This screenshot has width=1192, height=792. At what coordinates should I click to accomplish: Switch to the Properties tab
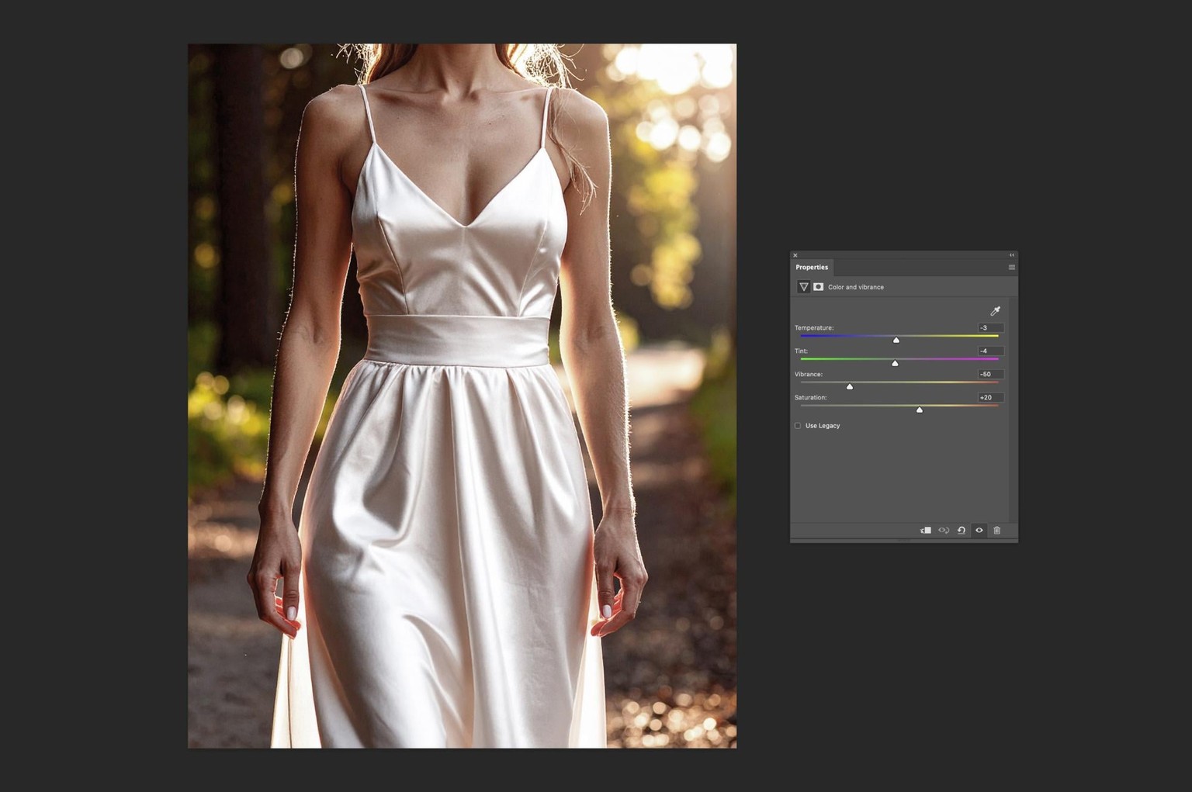[x=812, y=268]
